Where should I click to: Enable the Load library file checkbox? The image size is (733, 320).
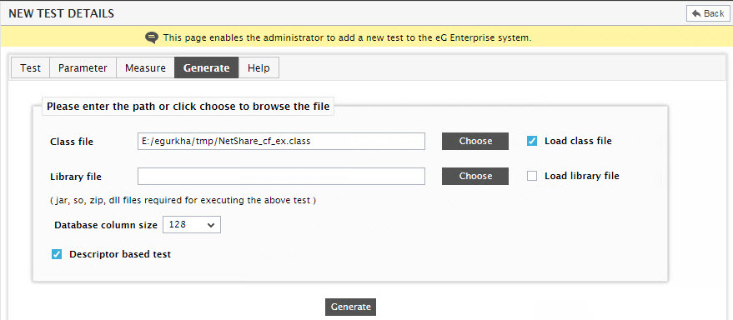pos(532,176)
